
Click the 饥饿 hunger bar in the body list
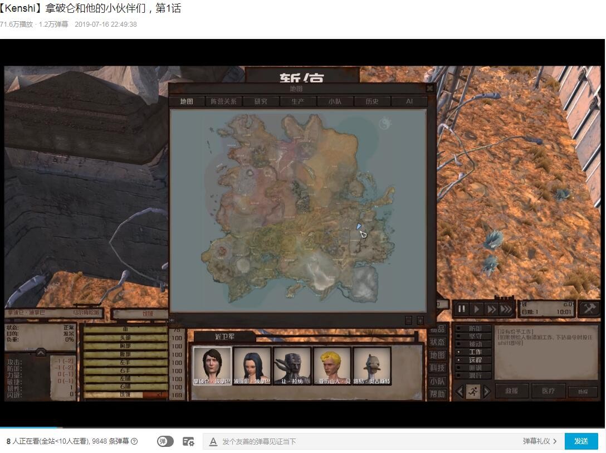125,394
